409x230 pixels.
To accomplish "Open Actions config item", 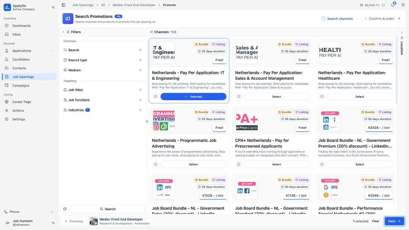I will [29, 111].
